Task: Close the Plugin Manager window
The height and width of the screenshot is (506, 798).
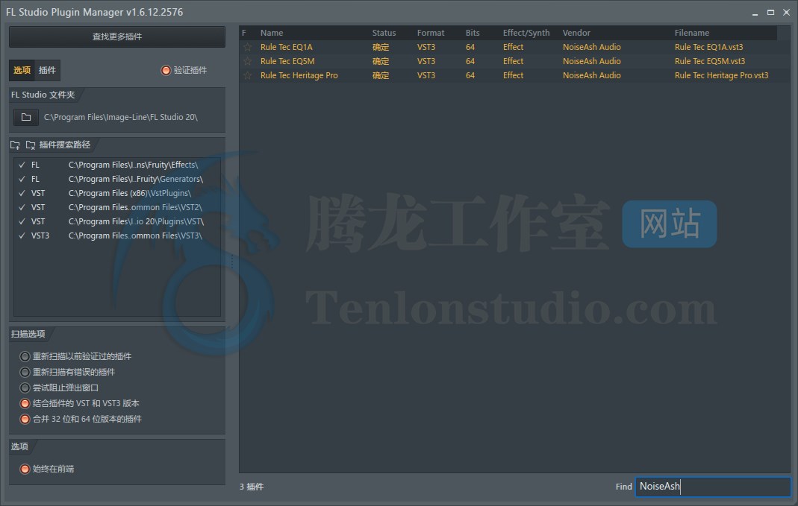Action: click(786, 12)
